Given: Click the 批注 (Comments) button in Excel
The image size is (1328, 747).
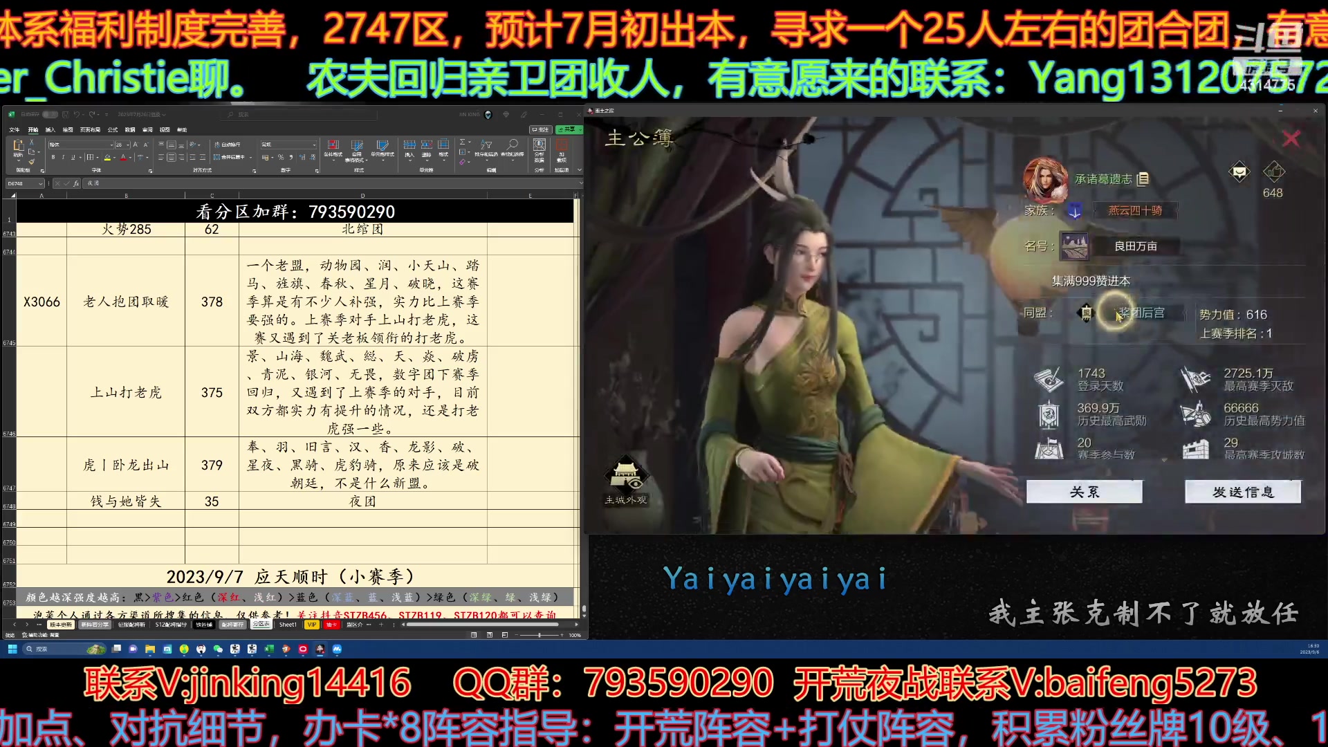Looking at the screenshot, I should (540, 129).
